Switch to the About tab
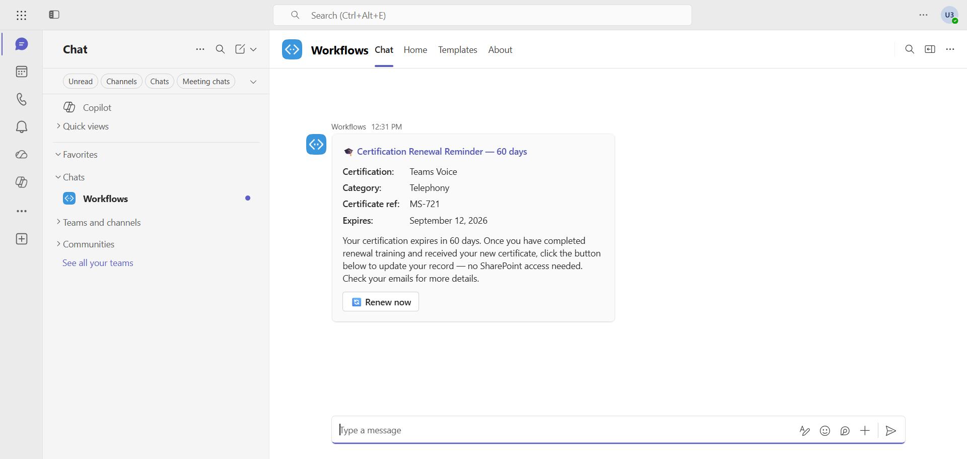 [500, 50]
